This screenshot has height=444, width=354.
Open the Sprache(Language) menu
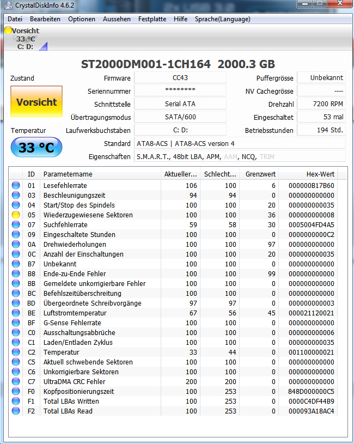(222, 19)
